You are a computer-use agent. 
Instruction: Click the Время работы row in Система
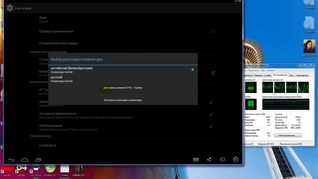pyautogui.click(x=288, y=125)
